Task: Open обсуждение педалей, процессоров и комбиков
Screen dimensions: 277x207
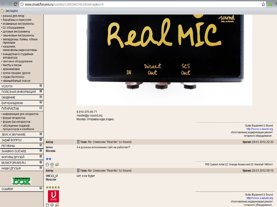Action: coord(18,127)
